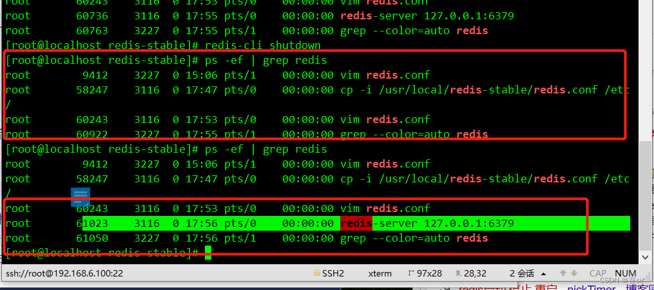Click the red-highlighted redis word in selected row
This screenshot has width=654, height=290.
click(356, 223)
